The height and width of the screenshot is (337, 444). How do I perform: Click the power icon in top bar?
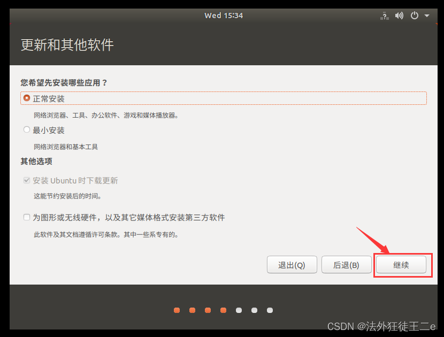tap(414, 16)
